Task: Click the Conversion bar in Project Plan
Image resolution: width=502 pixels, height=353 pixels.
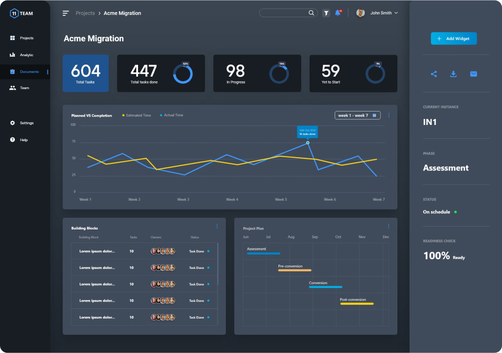Action: click(x=325, y=287)
